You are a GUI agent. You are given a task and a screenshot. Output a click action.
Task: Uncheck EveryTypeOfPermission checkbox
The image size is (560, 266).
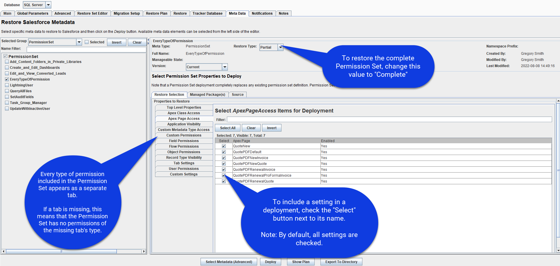tap(7, 79)
